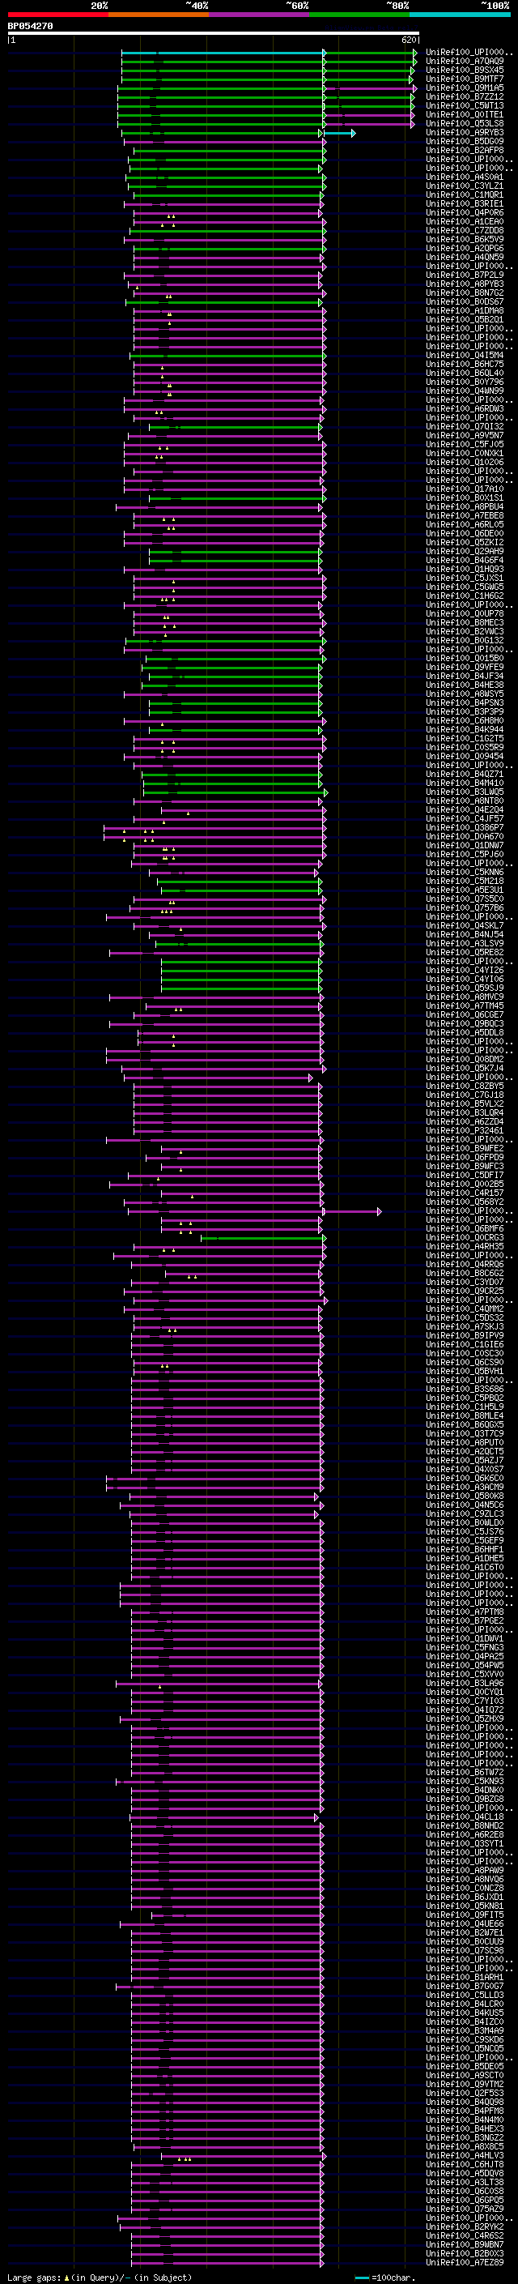The width and height of the screenshot is (518, 2284).
Task: Select hit UniRef100_Q5NCQ5
Action: click(465, 2048)
